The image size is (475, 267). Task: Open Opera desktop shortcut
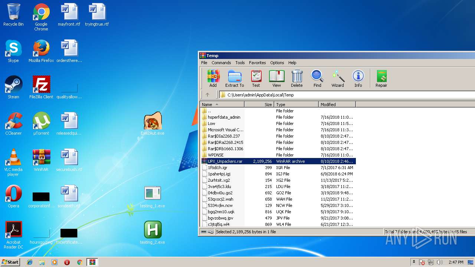[13, 197]
